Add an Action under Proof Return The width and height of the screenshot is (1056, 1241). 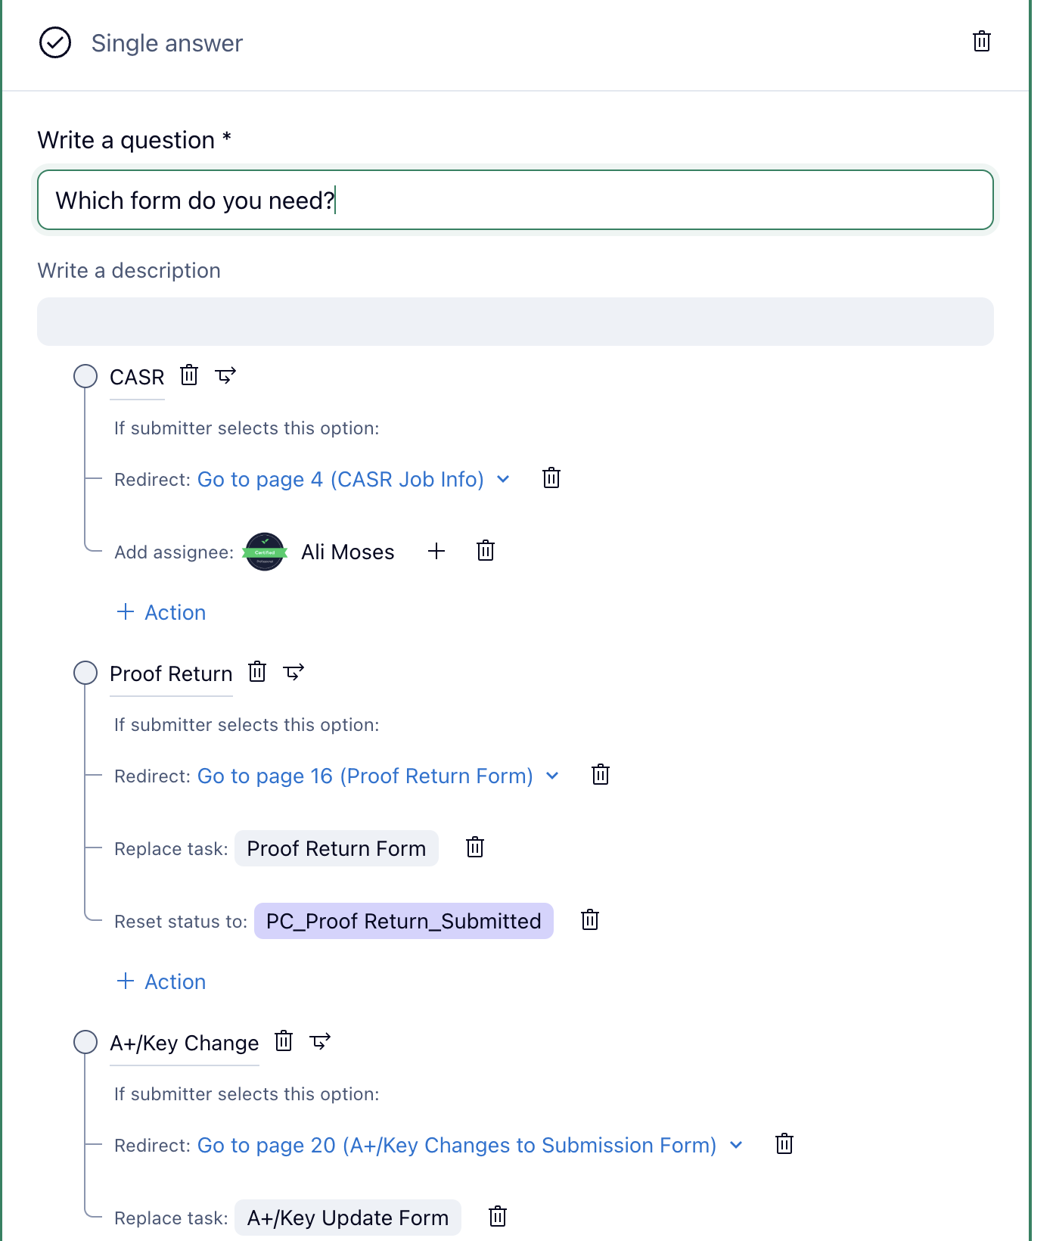(x=162, y=981)
